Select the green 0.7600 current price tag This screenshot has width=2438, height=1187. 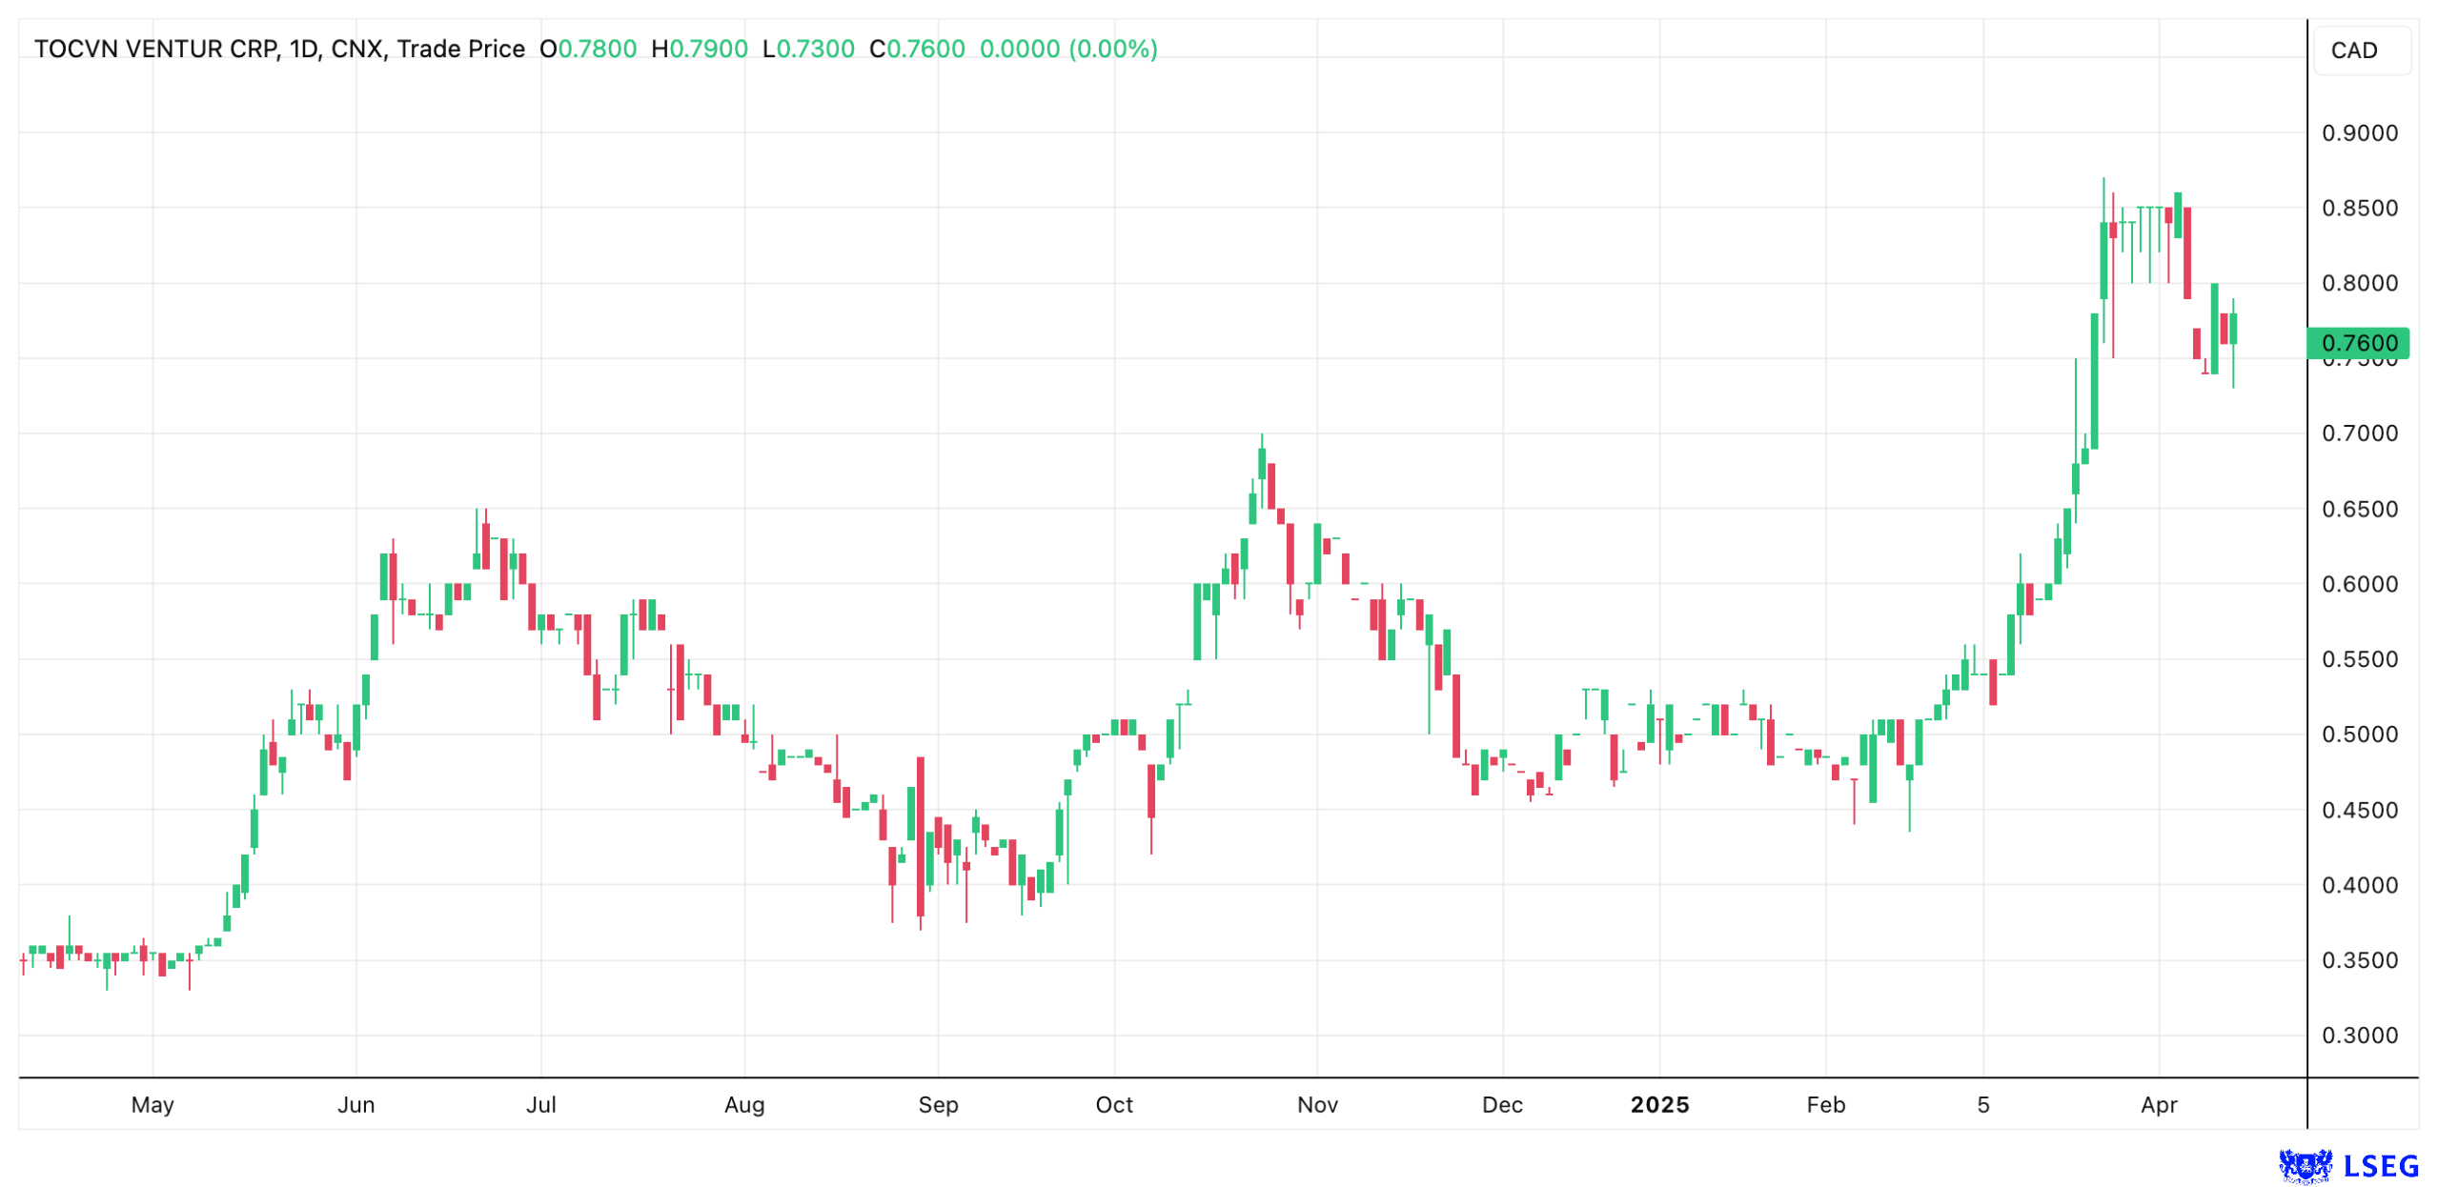click(2357, 342)
